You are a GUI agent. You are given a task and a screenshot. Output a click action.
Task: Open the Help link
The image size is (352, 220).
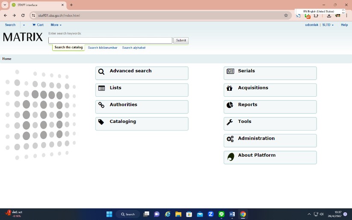344,25
